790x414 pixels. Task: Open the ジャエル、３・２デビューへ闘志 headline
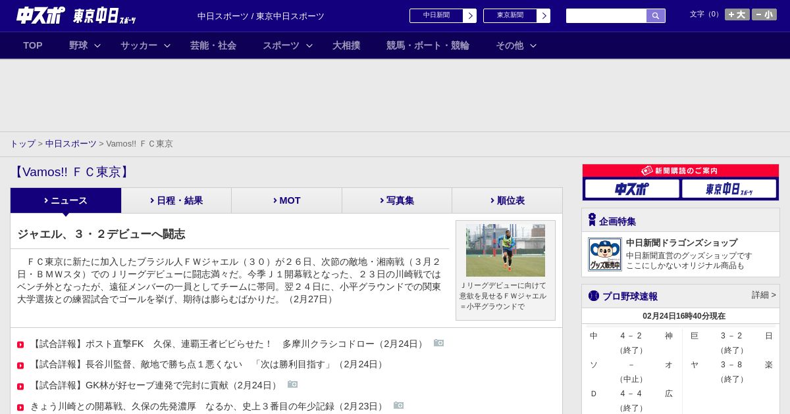101,234
